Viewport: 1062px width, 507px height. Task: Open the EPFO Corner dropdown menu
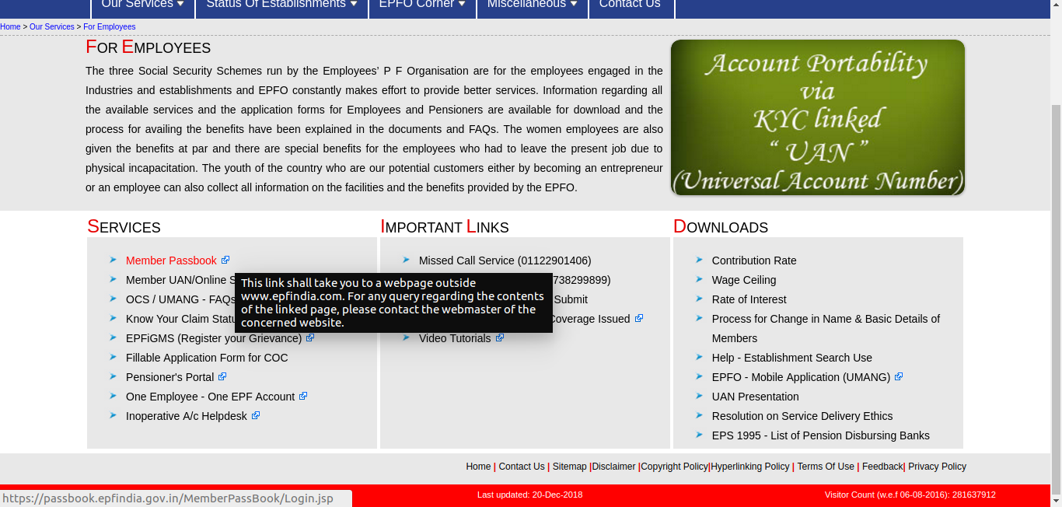(422, 5)
